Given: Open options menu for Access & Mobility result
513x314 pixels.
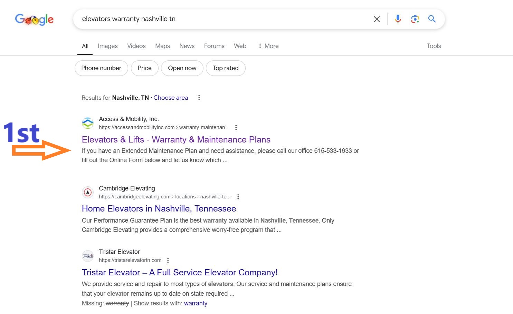Looking at the screenshot, I should click(x=236, y=127).
